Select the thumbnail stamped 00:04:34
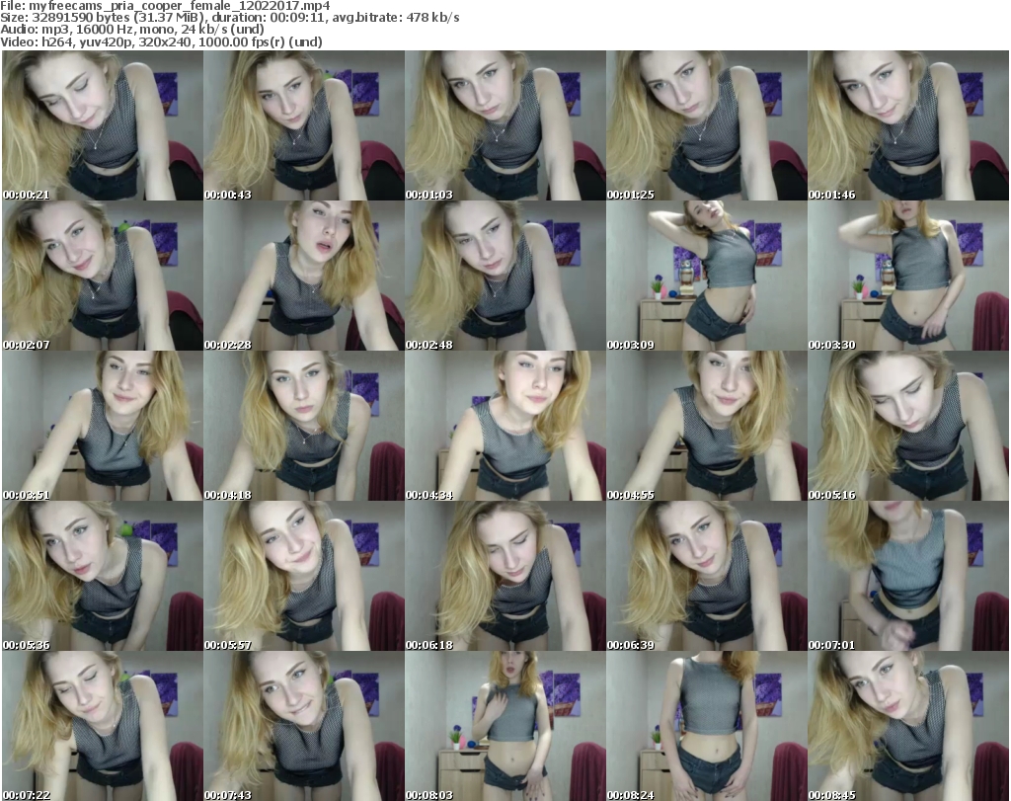The image size is (1011, 801). 505,427
